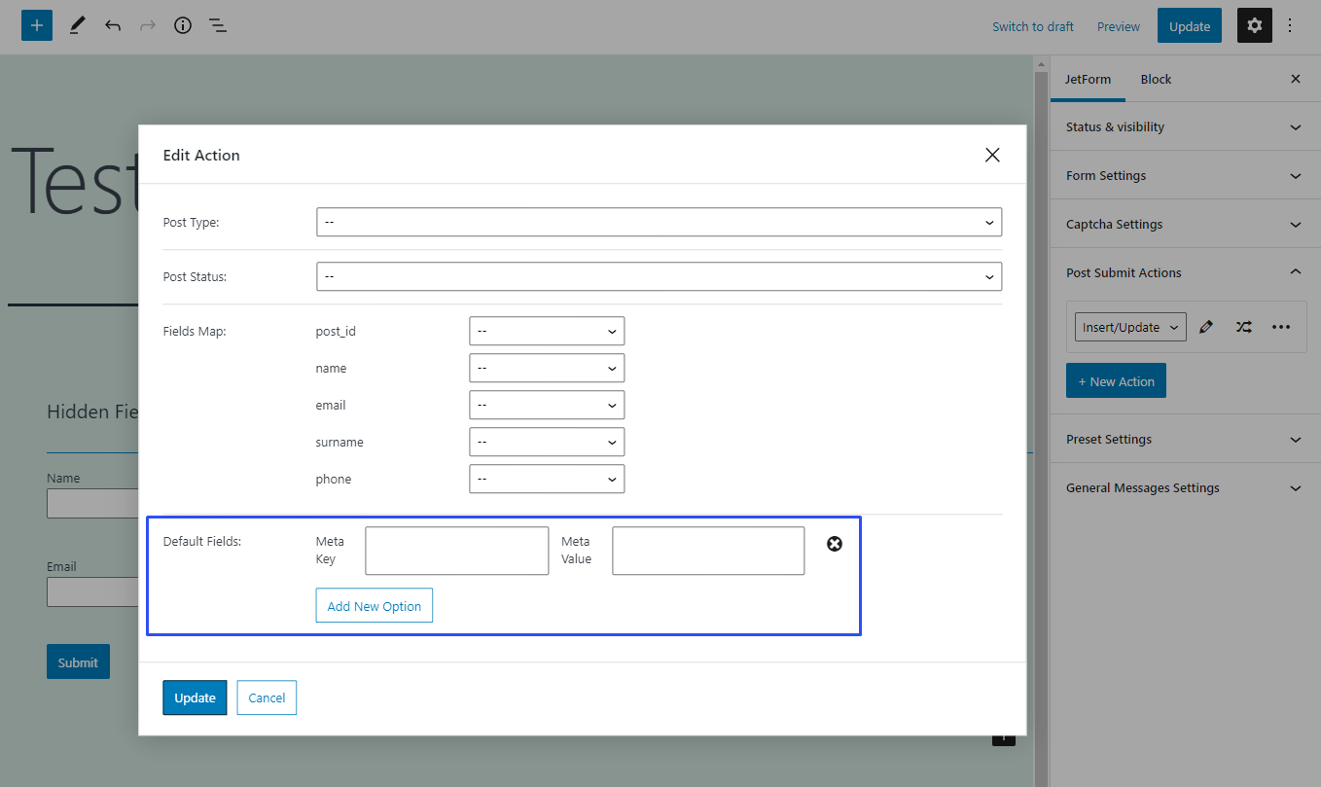Collapse the Post Submit Actions section
1321x787 pixels.
(x=1295, y=272)
